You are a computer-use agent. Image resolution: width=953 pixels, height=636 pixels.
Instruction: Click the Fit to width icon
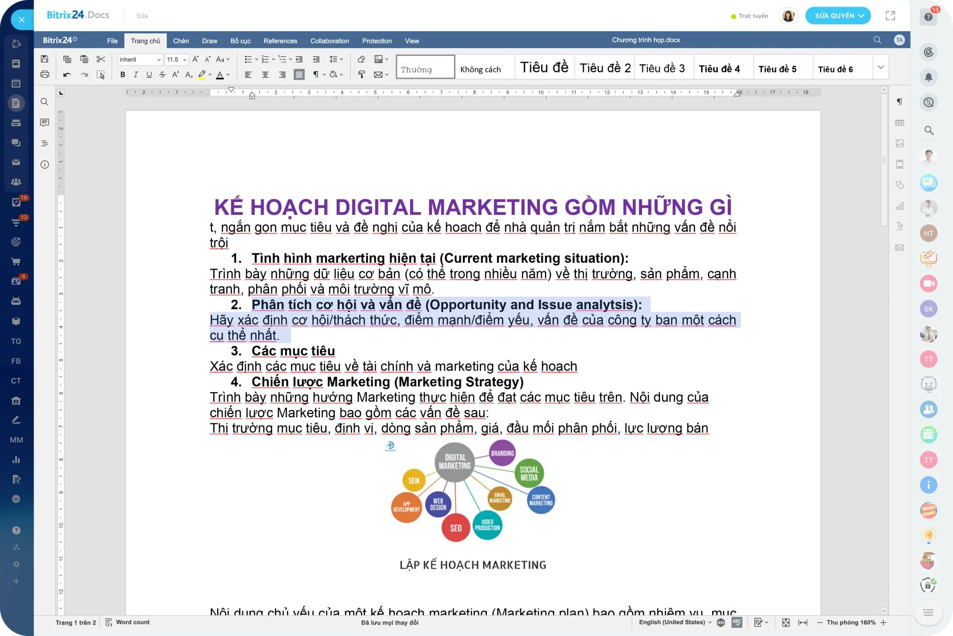(x=803, y=623)
